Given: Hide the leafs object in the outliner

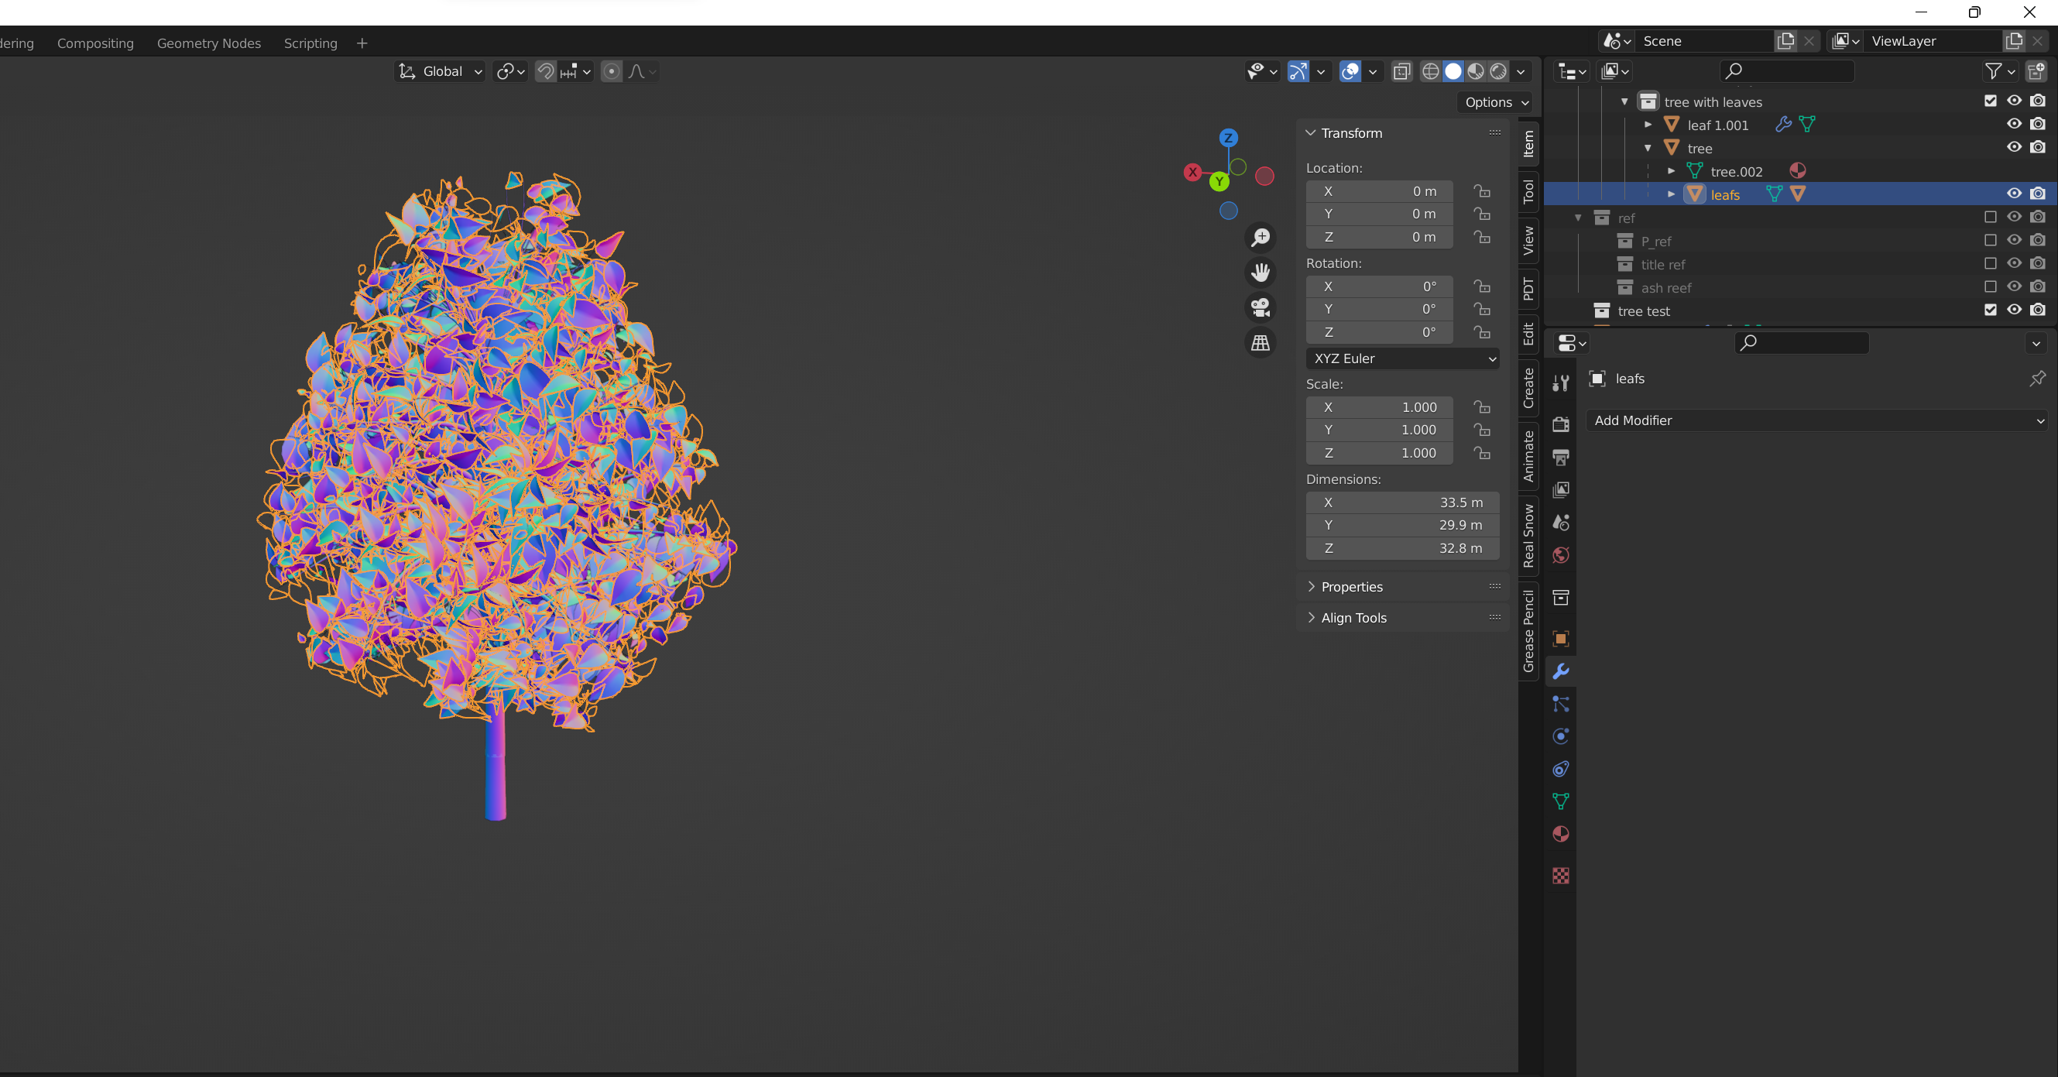Looking at the screenshot, I should 2013,194.
